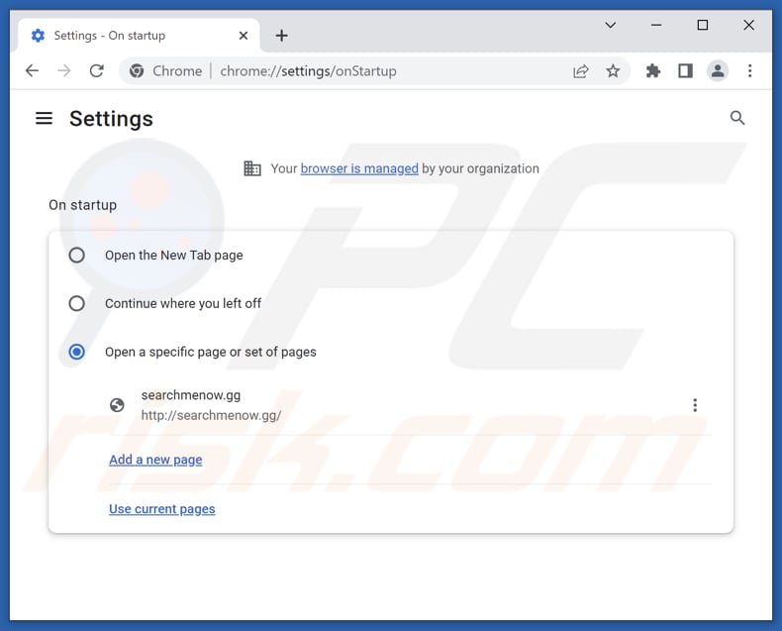782x631 pixels.
Task: Click the globe icon beside searchmenow.gg
Action: (117, 405)
